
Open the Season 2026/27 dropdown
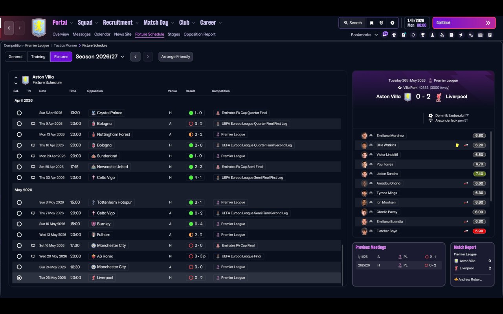coord(100,57)
